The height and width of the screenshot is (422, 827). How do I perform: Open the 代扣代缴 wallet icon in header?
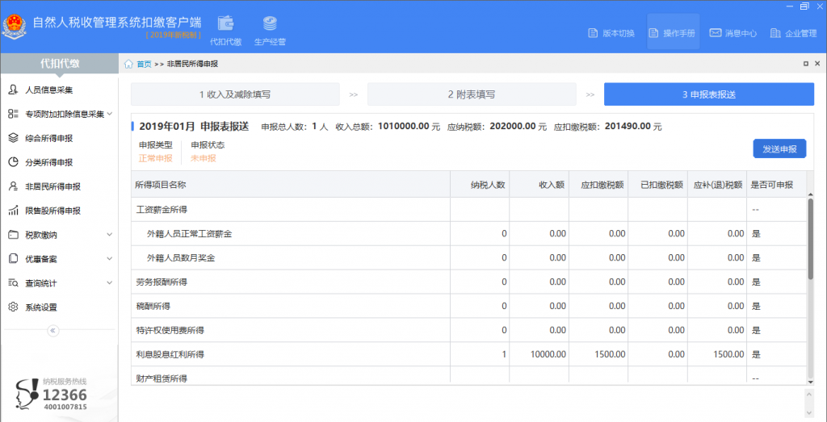(226, 23)
